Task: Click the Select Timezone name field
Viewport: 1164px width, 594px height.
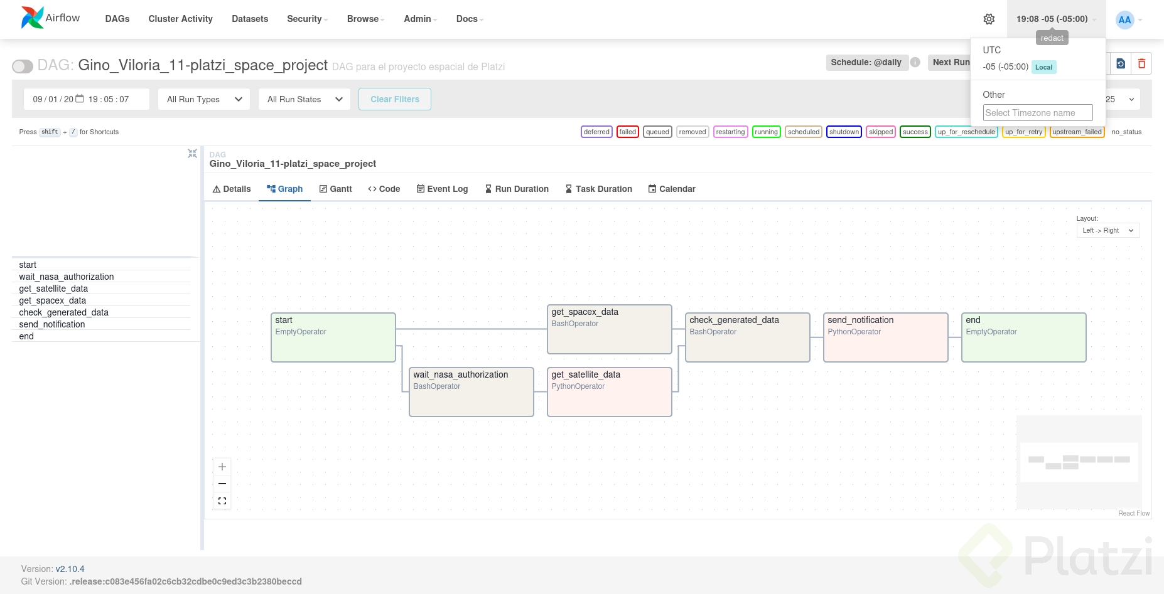Action: coord(1037,113)
